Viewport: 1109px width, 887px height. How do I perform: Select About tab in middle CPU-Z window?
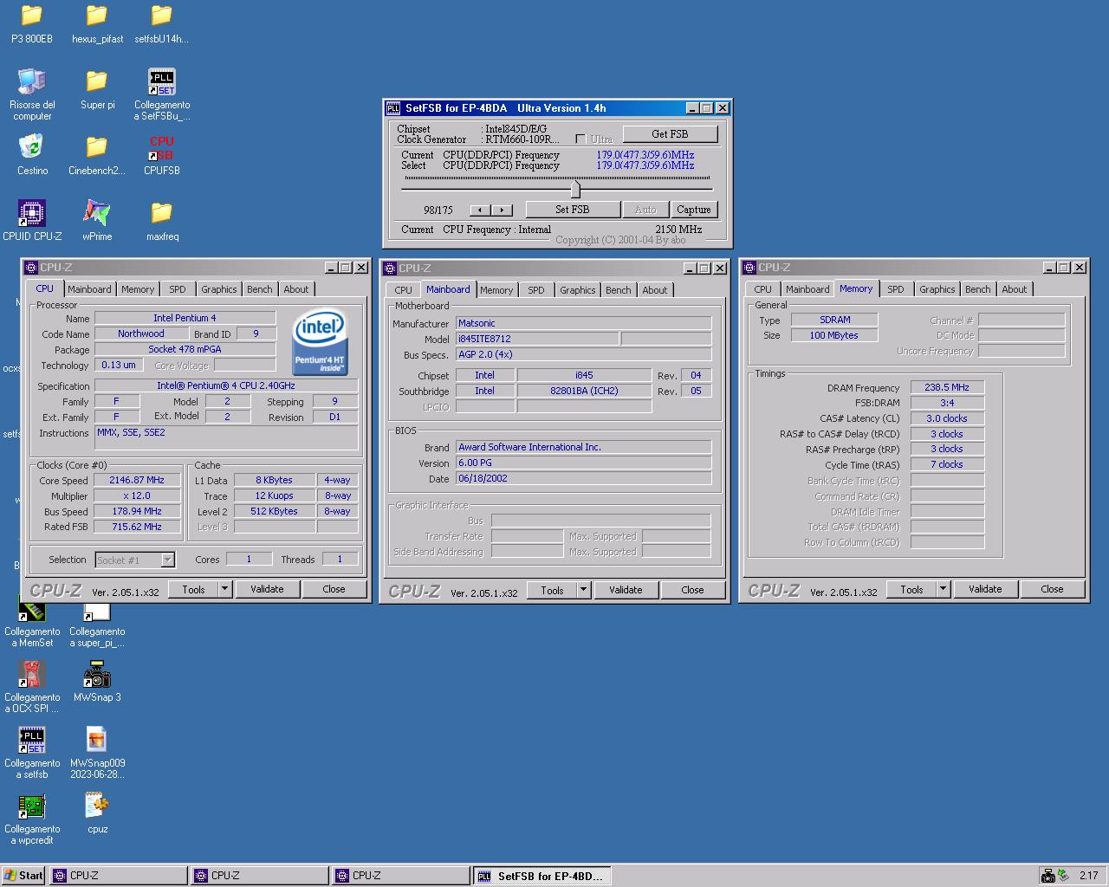click(655, 290)
